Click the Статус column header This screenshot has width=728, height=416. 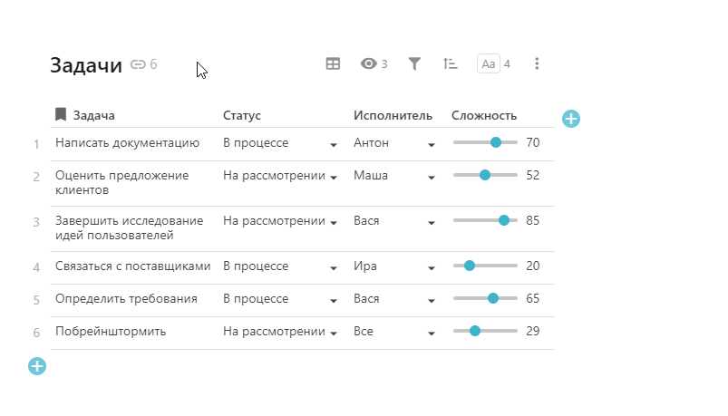coord(242,115)
